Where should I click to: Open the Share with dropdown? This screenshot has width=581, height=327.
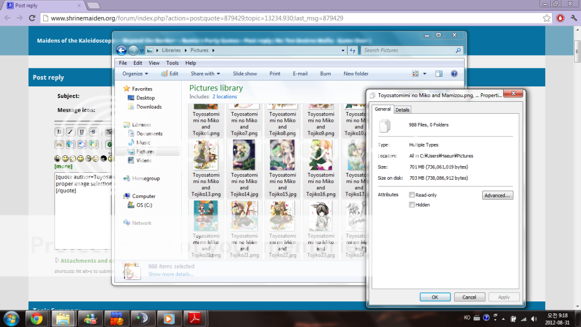click(x=205, y=73)
